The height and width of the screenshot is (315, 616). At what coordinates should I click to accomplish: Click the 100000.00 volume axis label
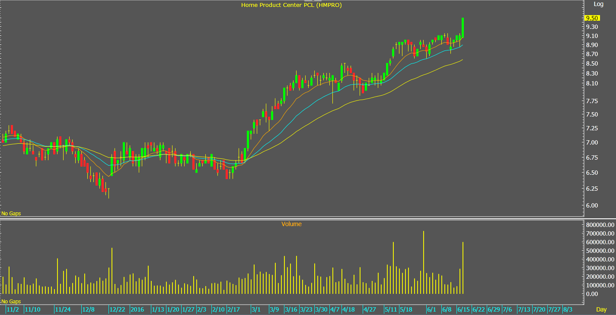click(600, 285)
